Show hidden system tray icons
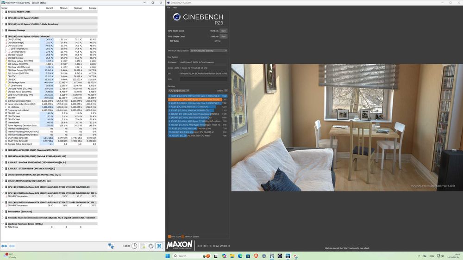 click(419, 256)
